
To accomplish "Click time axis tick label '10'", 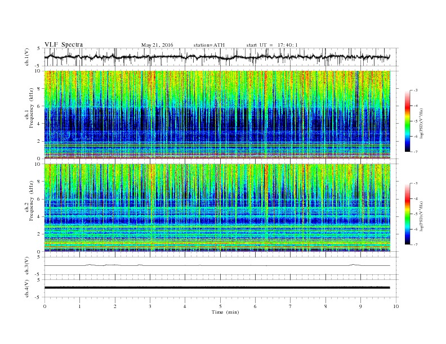I will [396, 306].
